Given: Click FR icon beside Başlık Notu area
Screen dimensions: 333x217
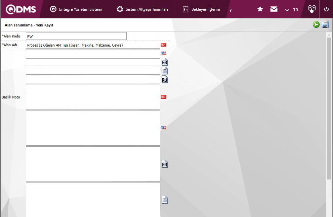Looking at the screenshot, I should click(165, 164).
